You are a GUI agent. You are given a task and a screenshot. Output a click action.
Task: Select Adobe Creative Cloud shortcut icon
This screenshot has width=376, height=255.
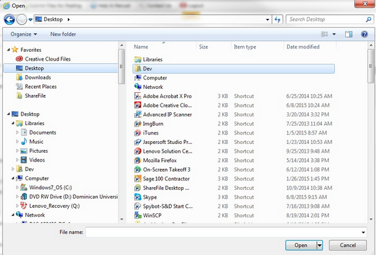tap(137, 106)
